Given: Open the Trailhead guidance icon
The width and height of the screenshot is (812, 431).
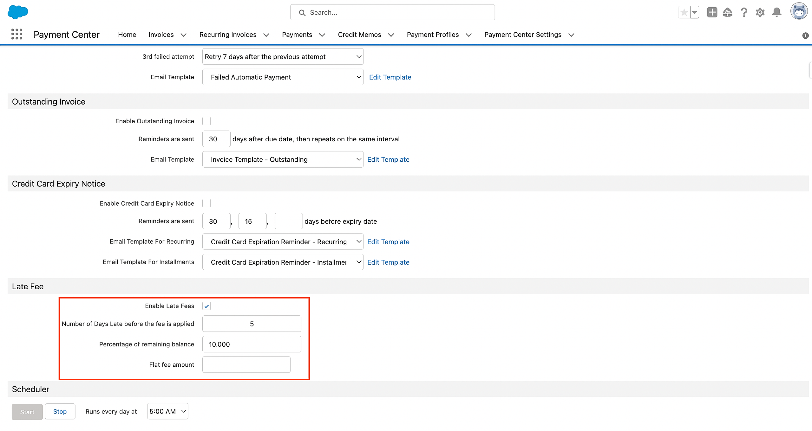Looking at the screenshot, I should point(728,13).
